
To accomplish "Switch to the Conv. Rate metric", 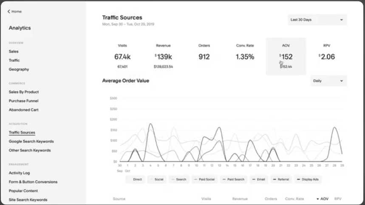I will [x=245, y=56].
